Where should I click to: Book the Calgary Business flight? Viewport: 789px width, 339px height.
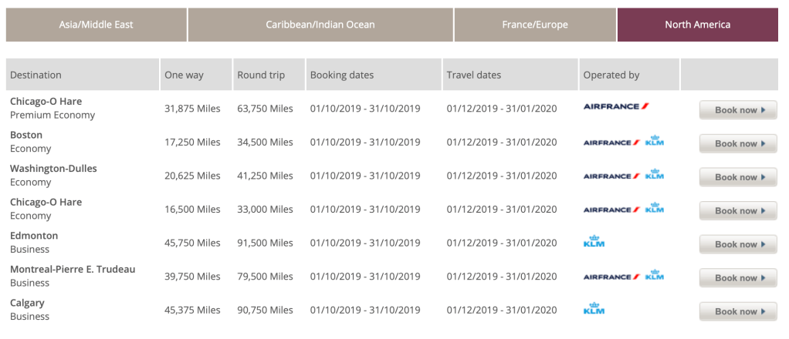click(738, 311)
